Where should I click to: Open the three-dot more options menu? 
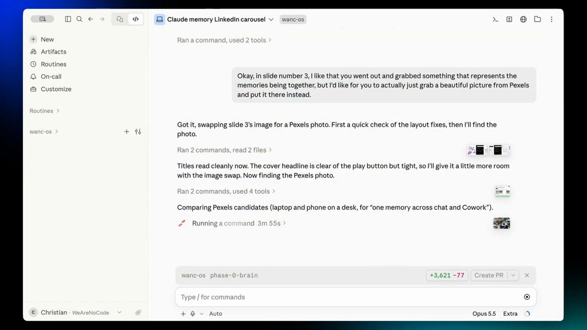point(551,19)
